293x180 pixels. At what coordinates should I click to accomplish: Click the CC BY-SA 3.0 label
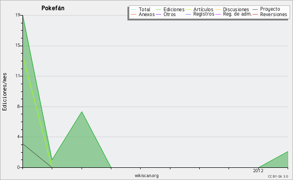click(278, 176)
